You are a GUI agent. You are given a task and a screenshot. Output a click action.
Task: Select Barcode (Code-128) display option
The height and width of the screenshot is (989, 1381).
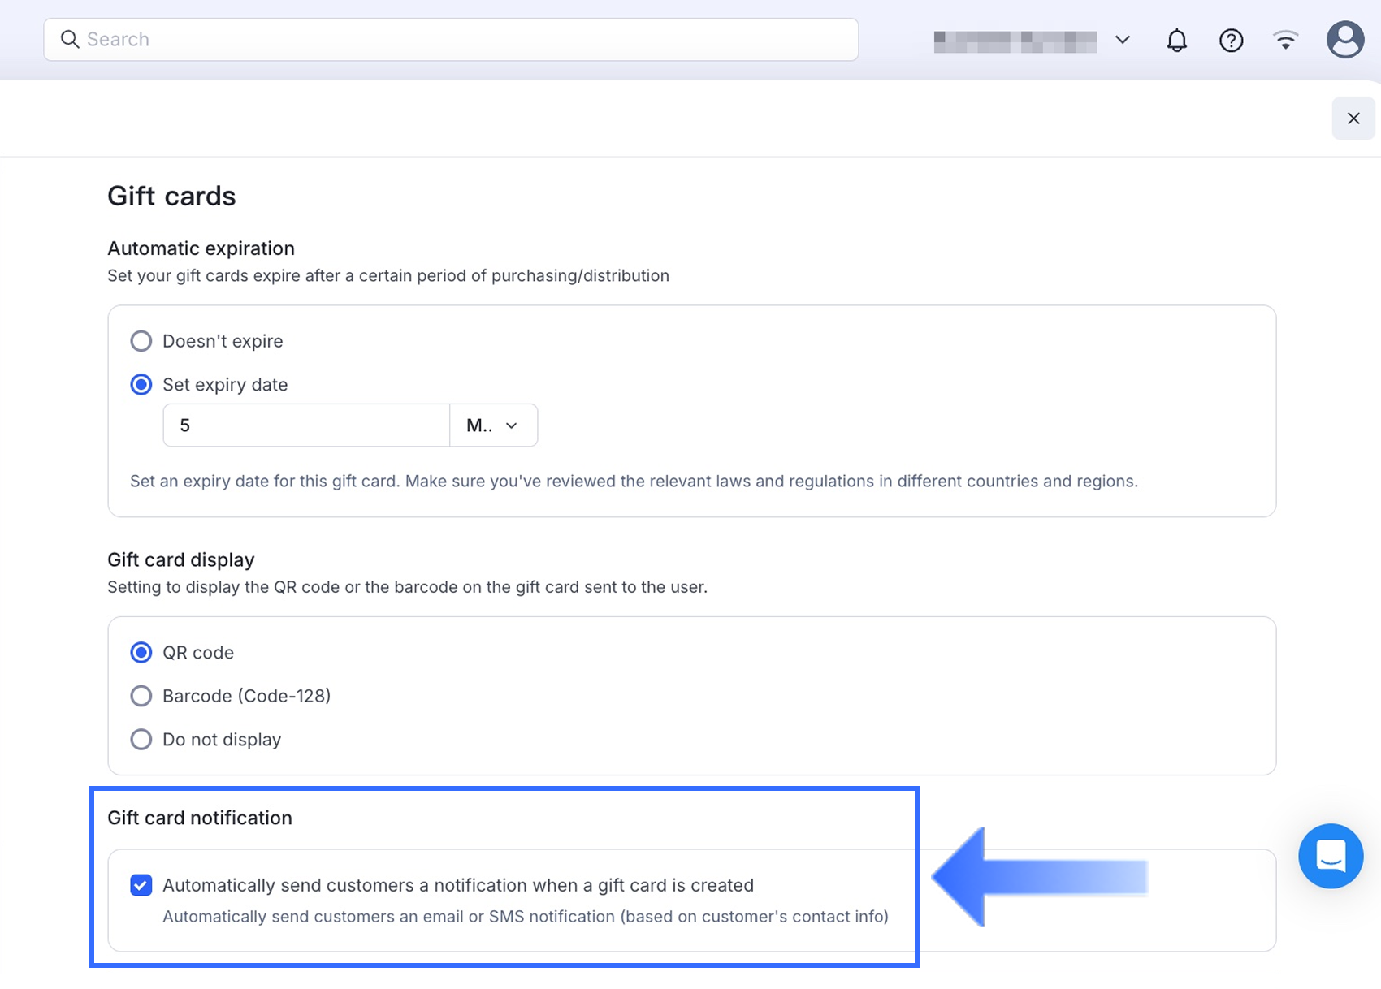coord(141,696)
